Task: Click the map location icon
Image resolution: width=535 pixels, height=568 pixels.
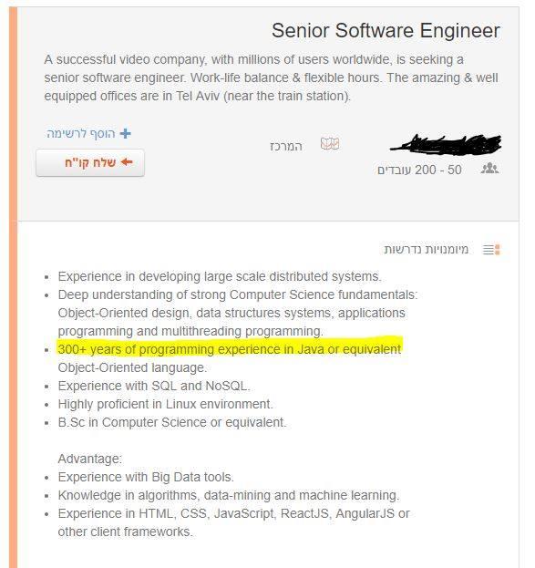Action: pyautogui.click(x=330, y=144)
